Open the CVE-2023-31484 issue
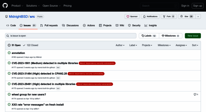The width and height of the screenshot is (206, 112). [39, 74]
